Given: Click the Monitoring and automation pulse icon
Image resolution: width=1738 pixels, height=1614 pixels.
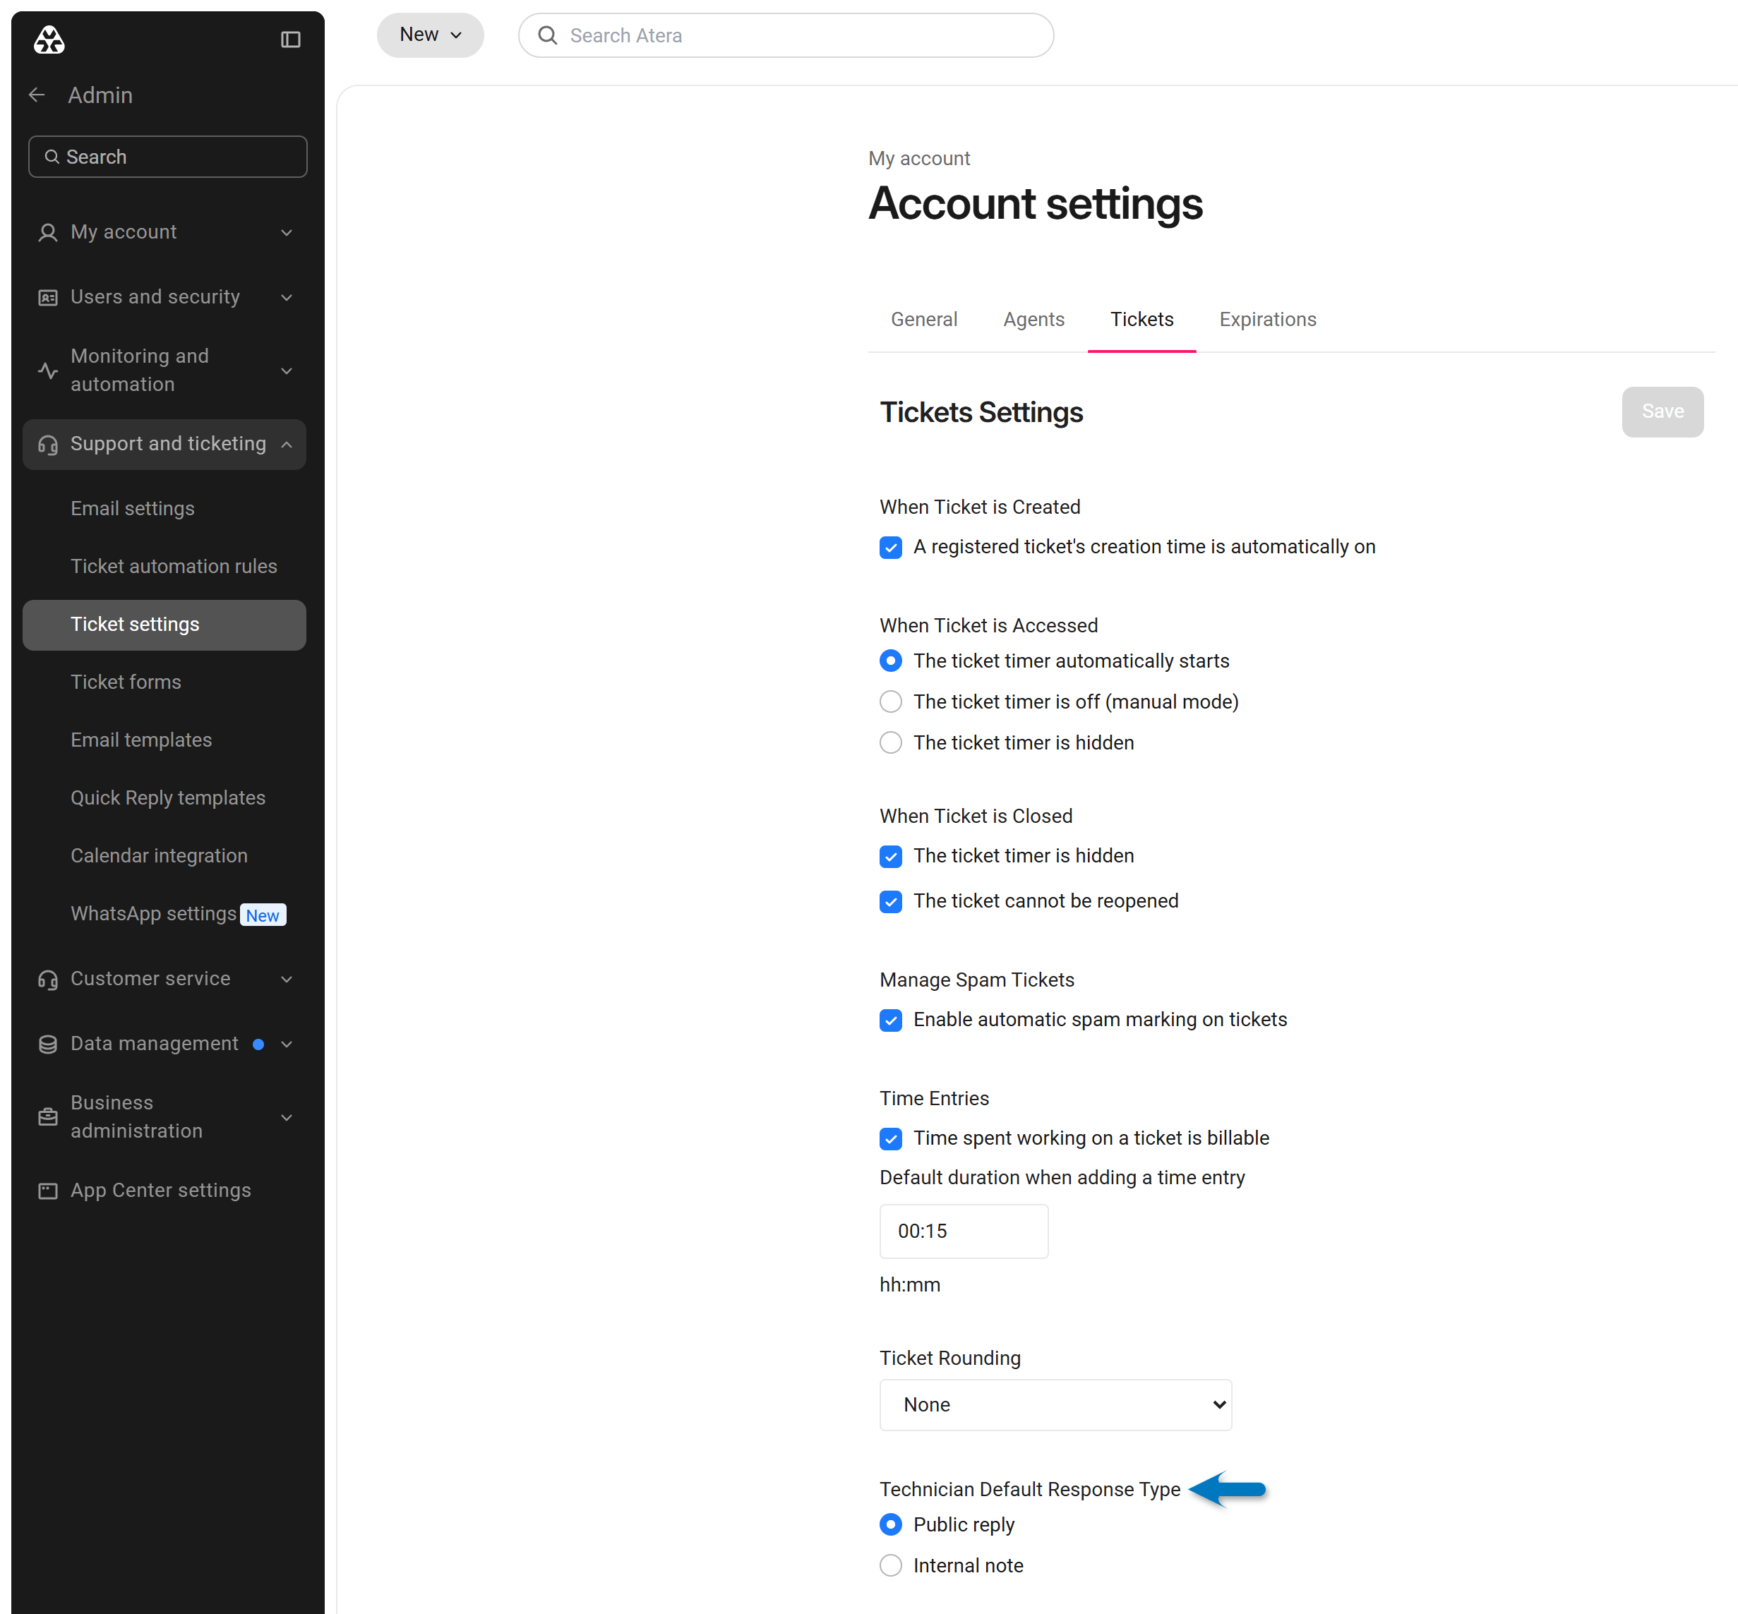Looking at the screenshot, I should pyautogui.click(x=48, y=371).
